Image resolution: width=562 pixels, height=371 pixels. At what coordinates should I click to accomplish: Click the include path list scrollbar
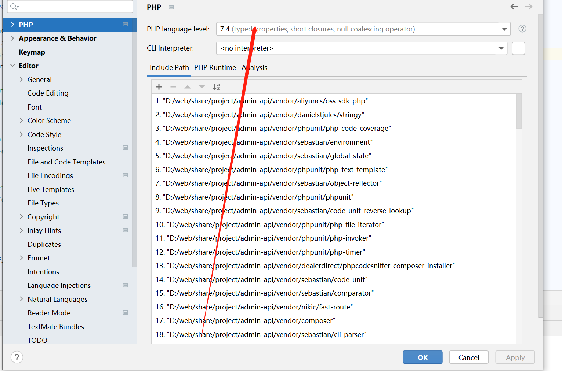pyautogui.click(x=519, y=111)
